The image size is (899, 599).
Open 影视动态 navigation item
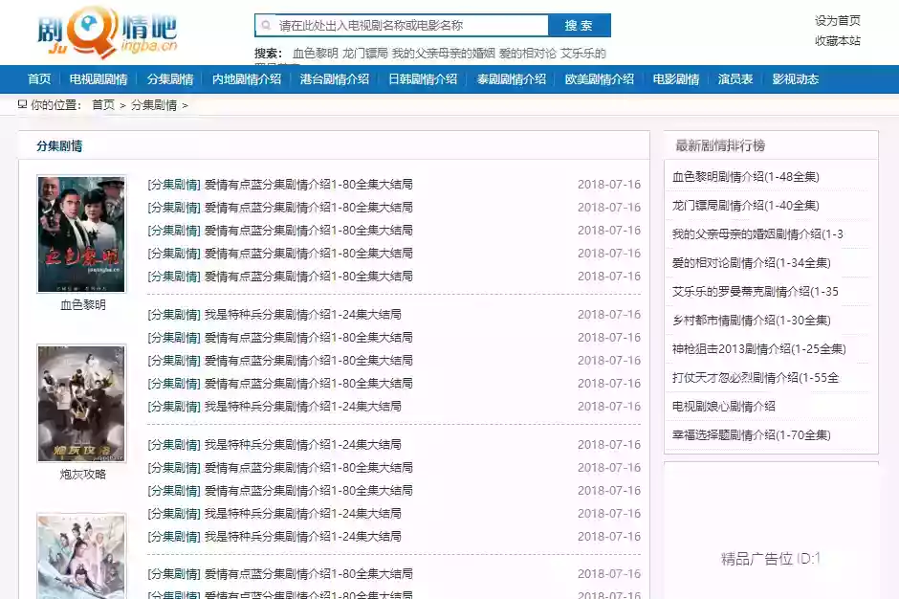[x=795, y=79]
